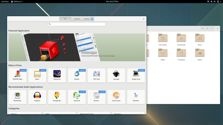Click the software search input field
The image size is (223, 125).
(77, 24)
